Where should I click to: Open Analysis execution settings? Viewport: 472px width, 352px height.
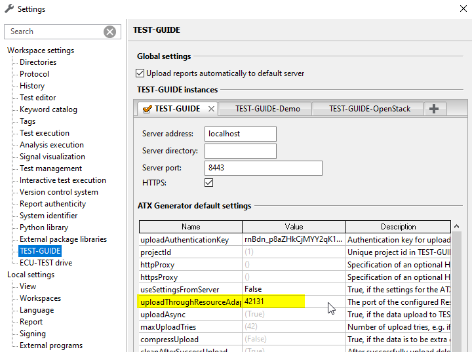point(52,145)
